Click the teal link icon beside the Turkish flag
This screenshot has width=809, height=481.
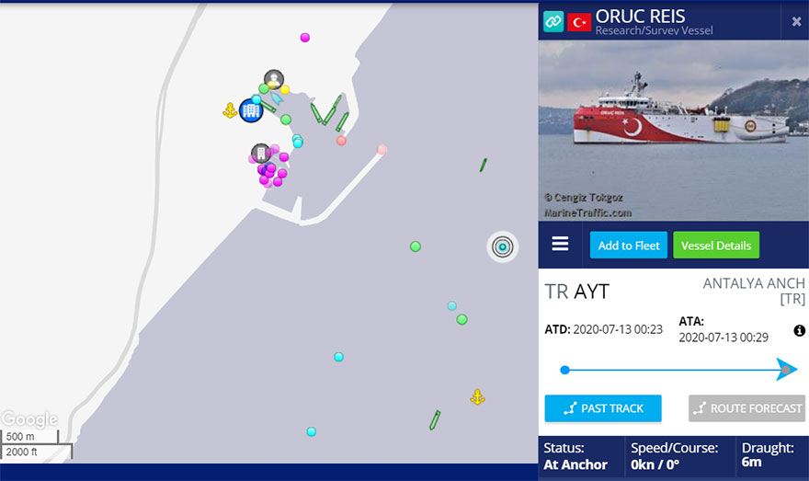553,22
